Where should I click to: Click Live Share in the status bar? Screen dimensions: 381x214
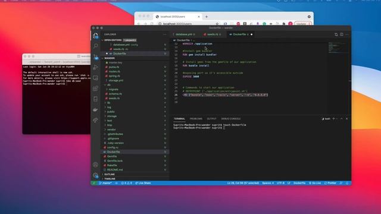point(143,183)
